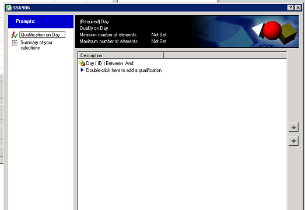
Task: Click the dialog icon in the title bar
Action: point(9,8)
